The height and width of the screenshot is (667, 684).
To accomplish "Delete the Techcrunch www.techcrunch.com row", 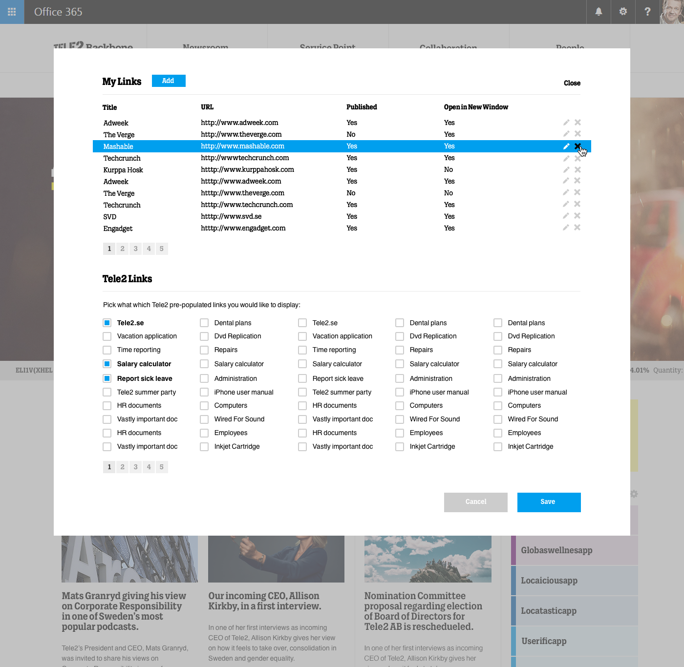I will click(577, 204).
